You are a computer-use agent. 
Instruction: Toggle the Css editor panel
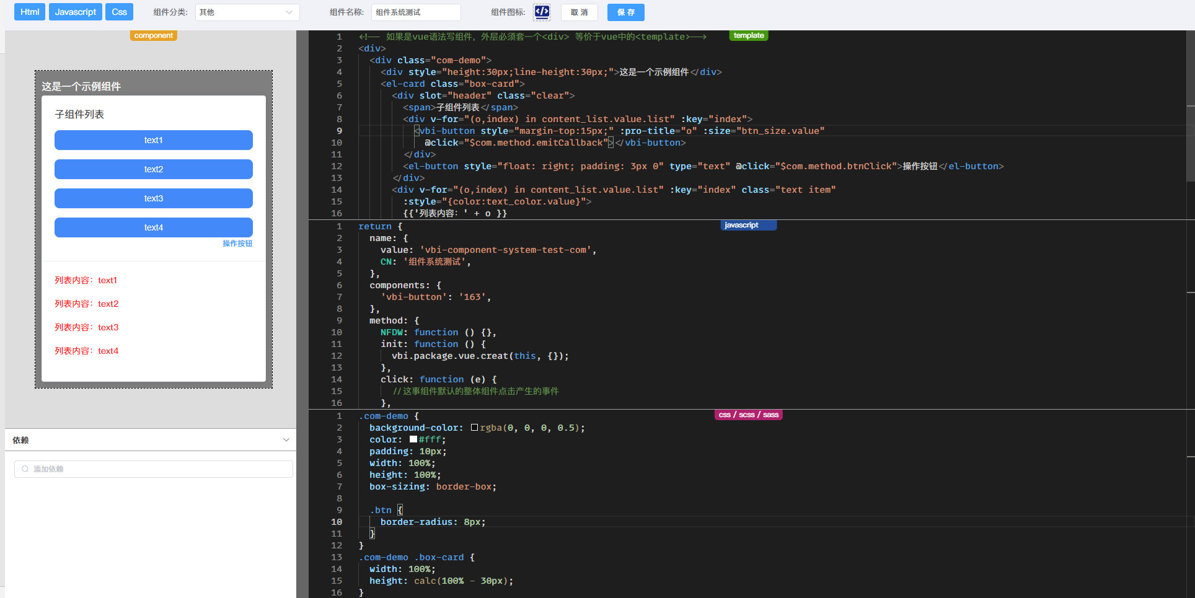click(120, 12)
